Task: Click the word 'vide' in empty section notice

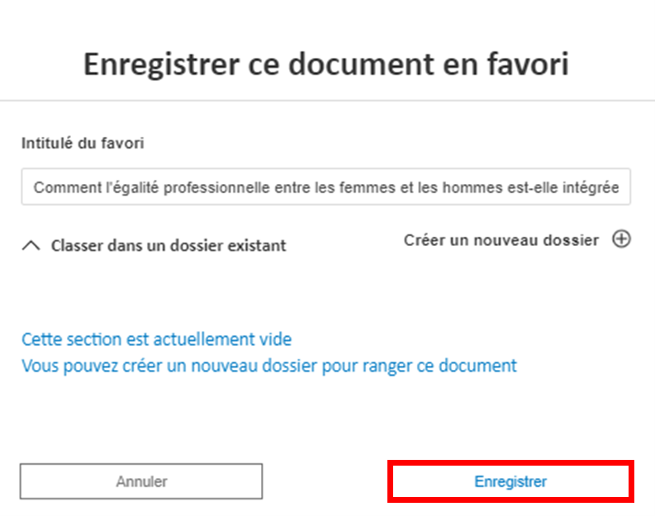Action: [276, 339]
